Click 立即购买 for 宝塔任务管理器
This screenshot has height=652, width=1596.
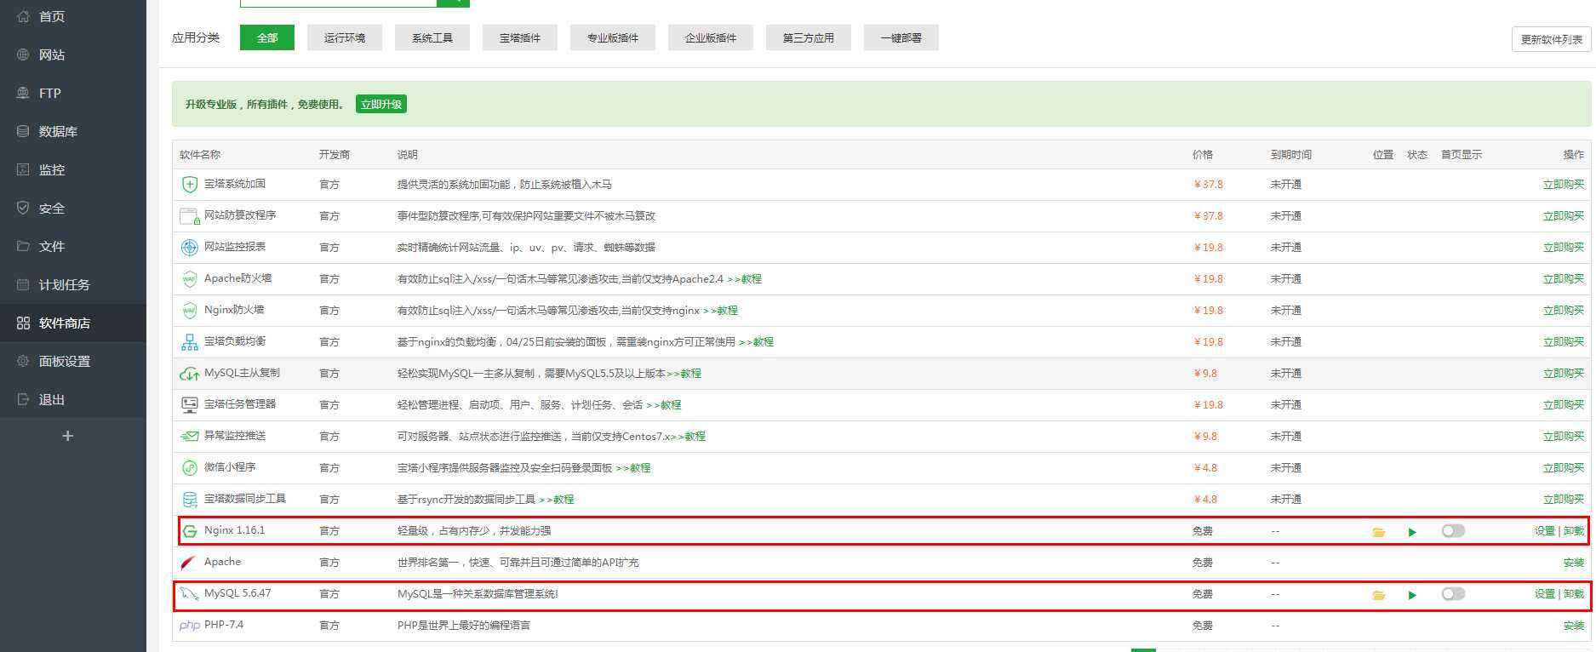click(1564, 404)
